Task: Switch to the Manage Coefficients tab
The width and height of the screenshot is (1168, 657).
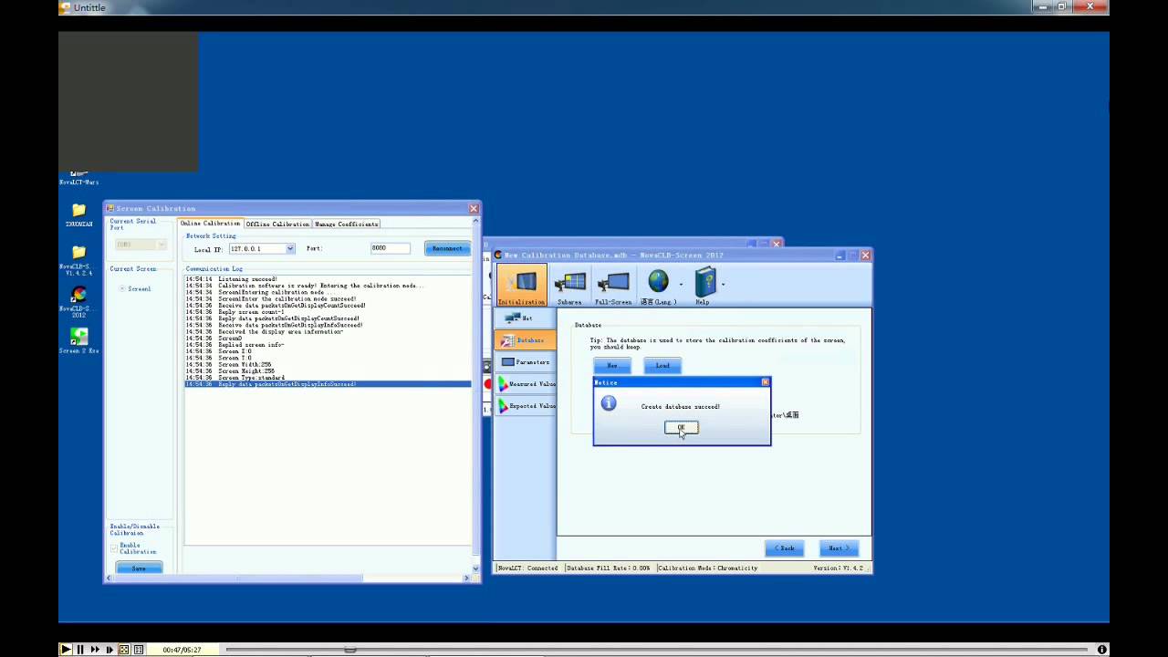Action: (x=347, y=224)
